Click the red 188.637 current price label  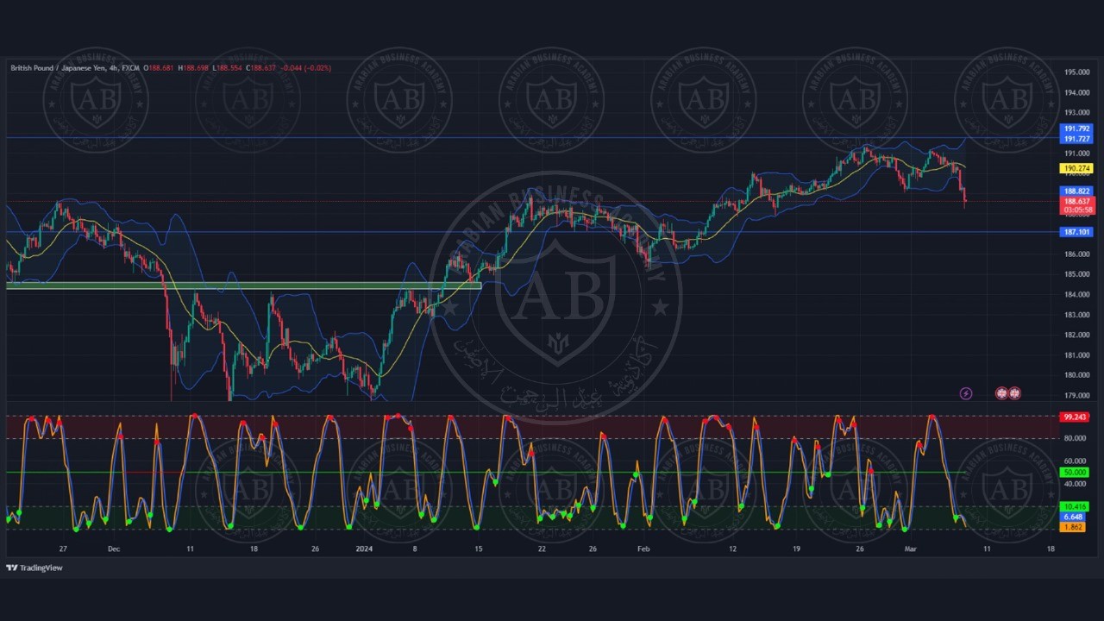click(1076, 201)
